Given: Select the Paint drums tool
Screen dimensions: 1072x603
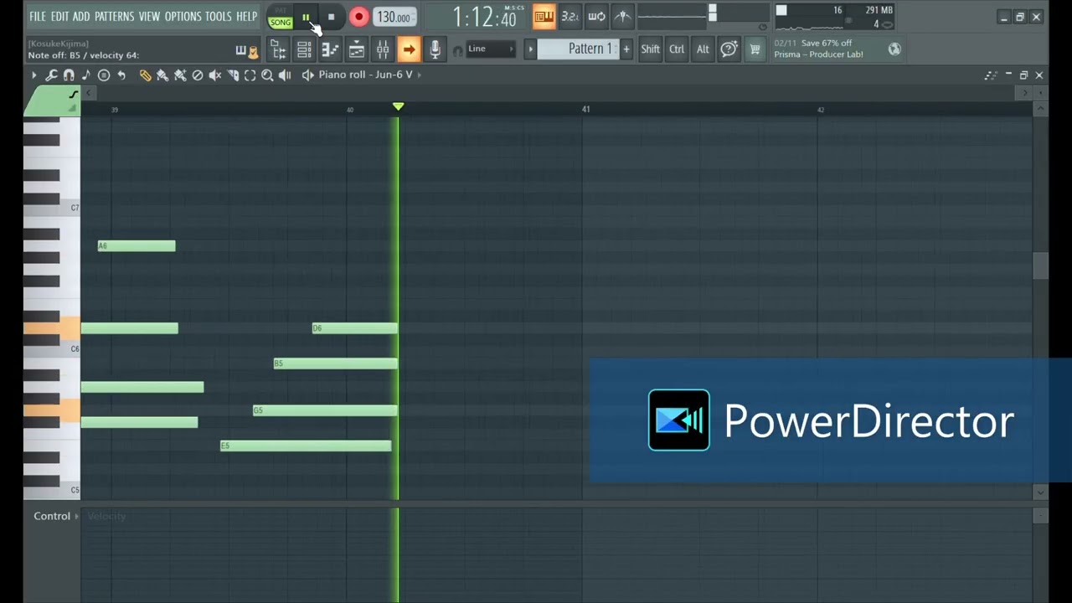Looking at the screenshot, I should click(180, 75).
